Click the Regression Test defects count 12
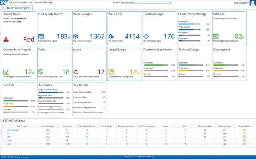 point(104,97)
